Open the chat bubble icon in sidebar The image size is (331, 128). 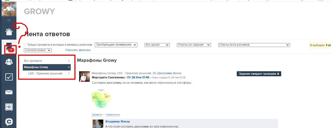(x=9, y=122)
